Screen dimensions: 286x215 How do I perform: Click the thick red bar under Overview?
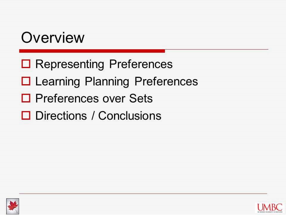92,51
